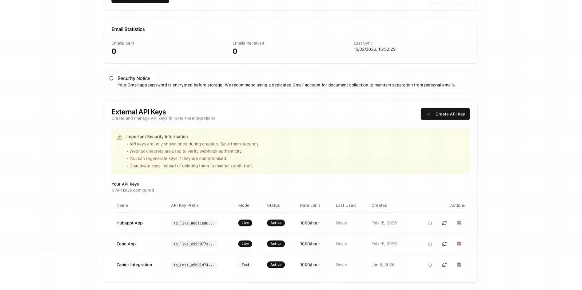Click the tp_test_a9b91d74... key prefix
Viewport: 582px width, 290px height.
click(194, 265)
